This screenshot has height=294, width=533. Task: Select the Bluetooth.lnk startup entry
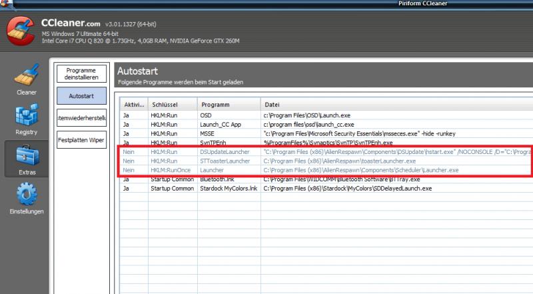coord(217,179)
